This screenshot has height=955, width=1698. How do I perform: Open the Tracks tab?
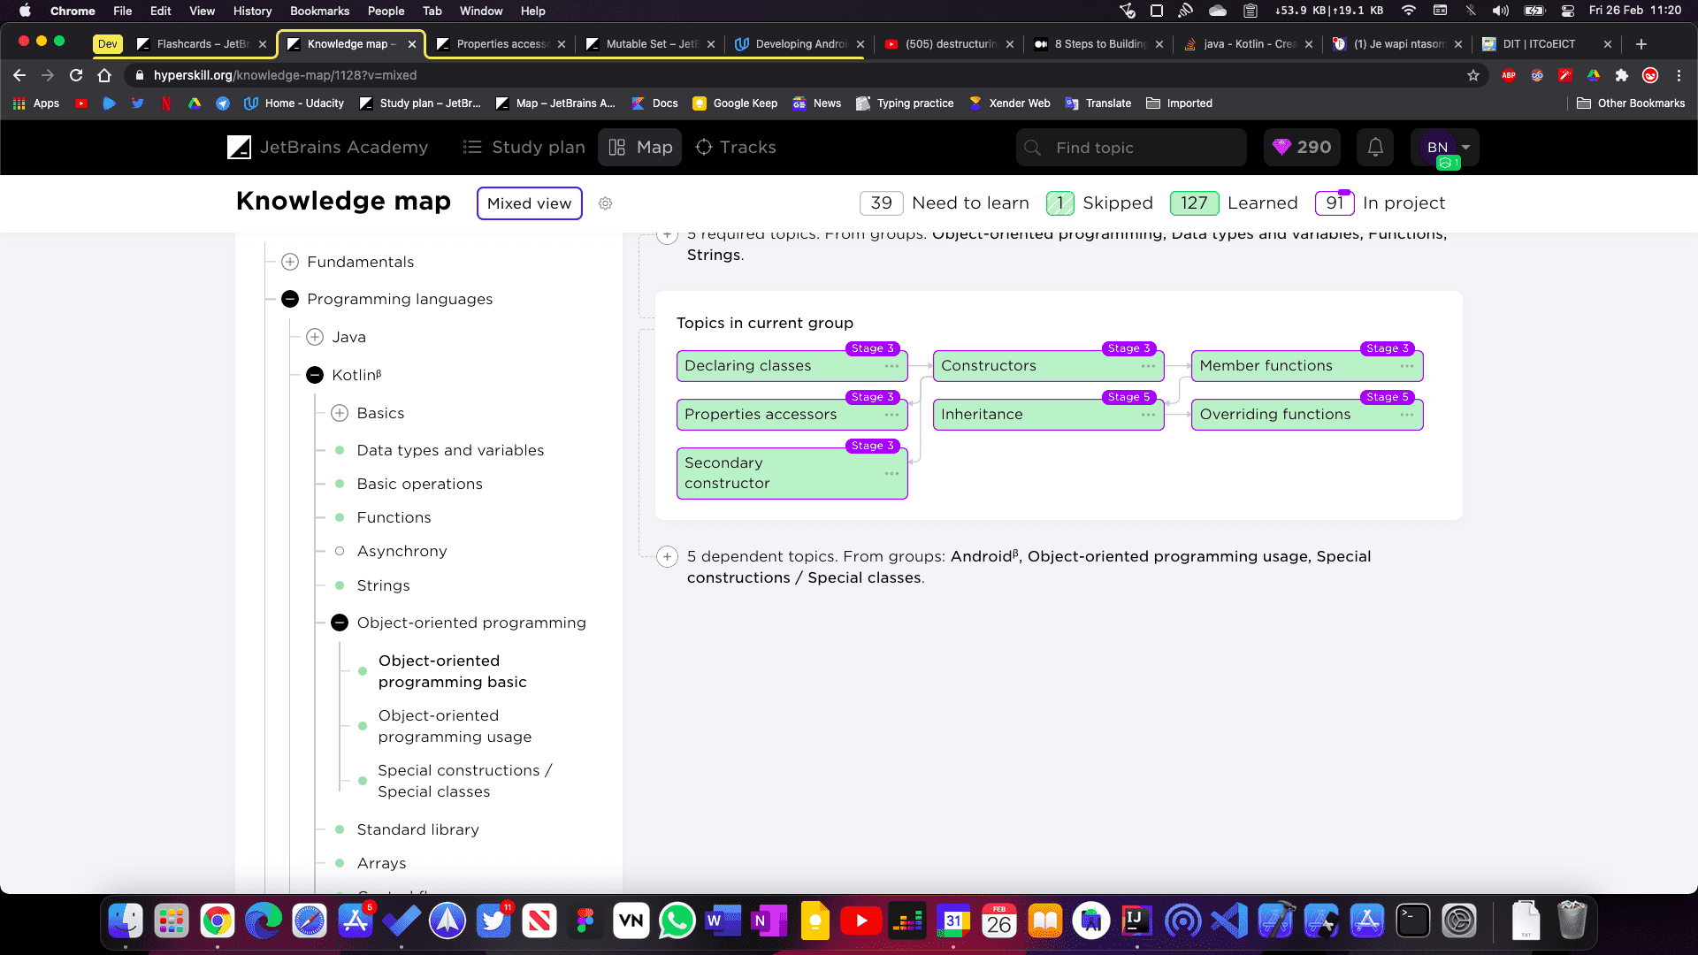tap(736, 148)
